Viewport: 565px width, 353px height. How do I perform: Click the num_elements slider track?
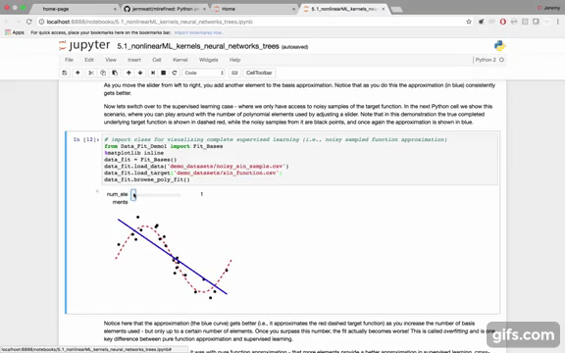click(156, 195)
